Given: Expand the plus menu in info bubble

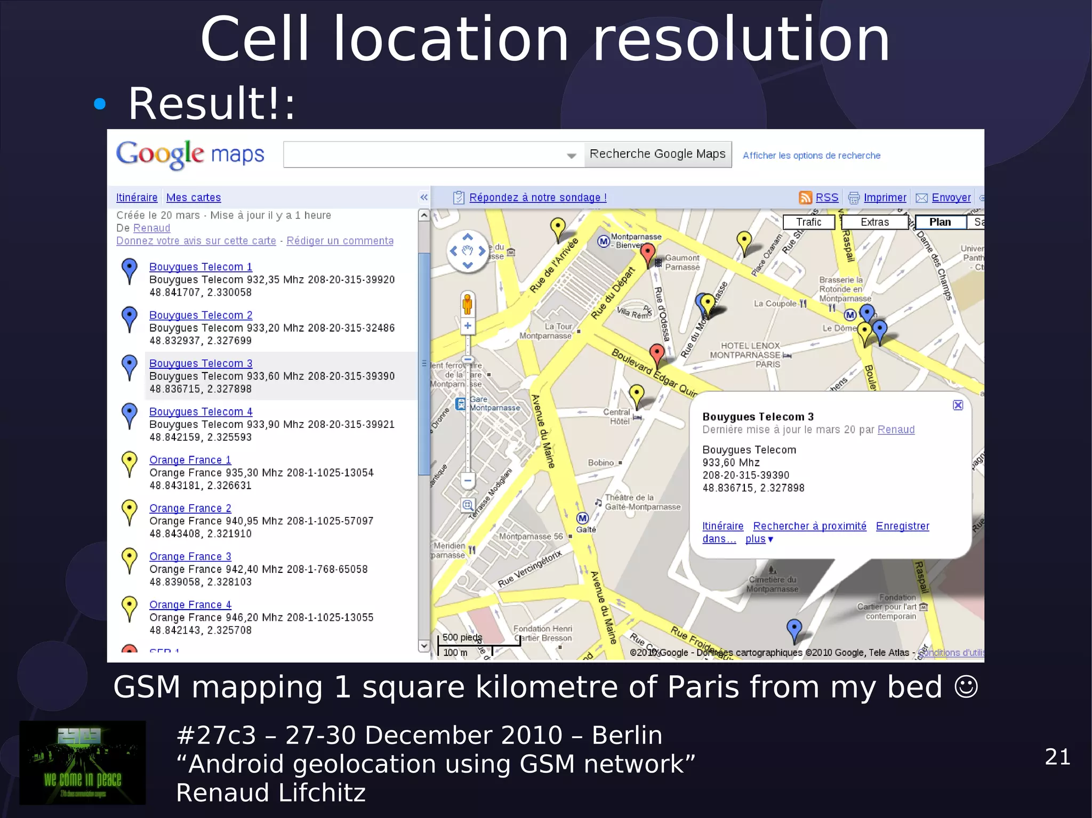Looking at the screenshot, I should click(x=759, y=539).
